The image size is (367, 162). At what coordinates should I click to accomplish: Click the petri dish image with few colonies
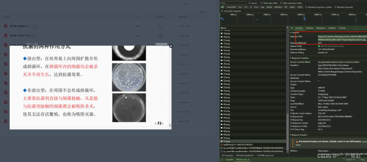tap(129, 107)
